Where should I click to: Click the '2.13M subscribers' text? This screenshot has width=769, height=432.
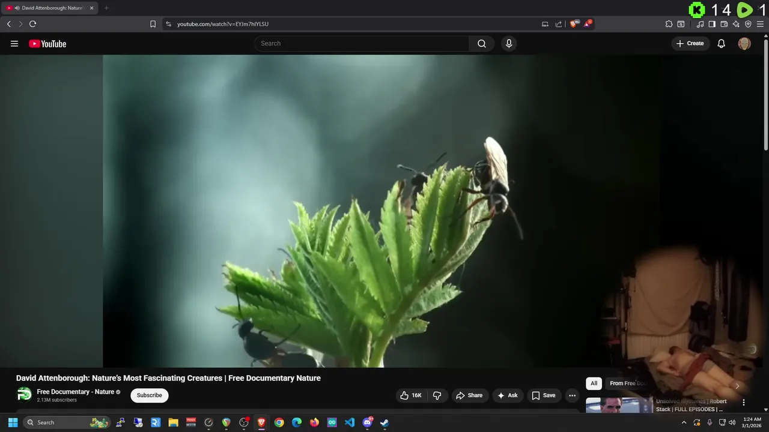point(56,400)
